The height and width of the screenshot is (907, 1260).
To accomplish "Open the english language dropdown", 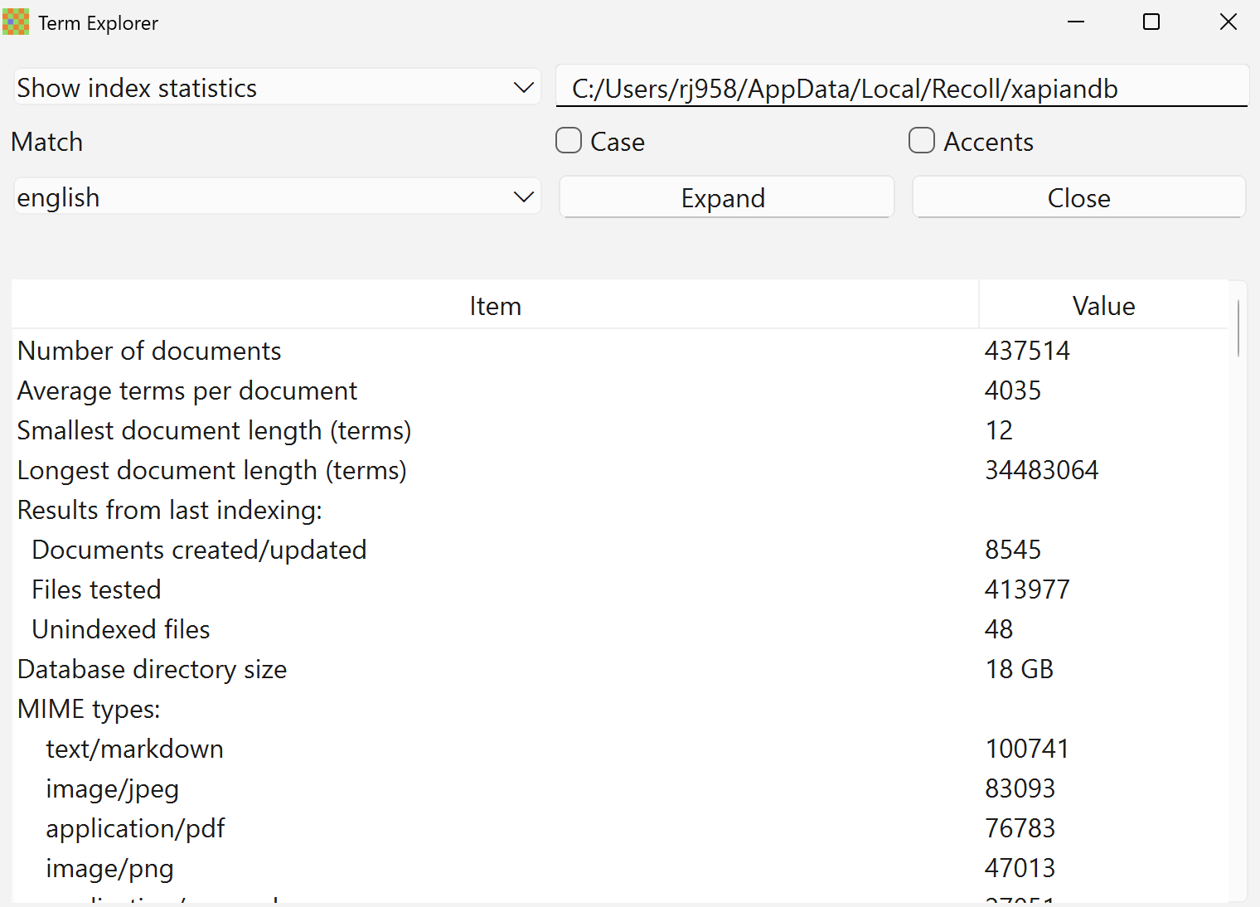I will [277, 197].
